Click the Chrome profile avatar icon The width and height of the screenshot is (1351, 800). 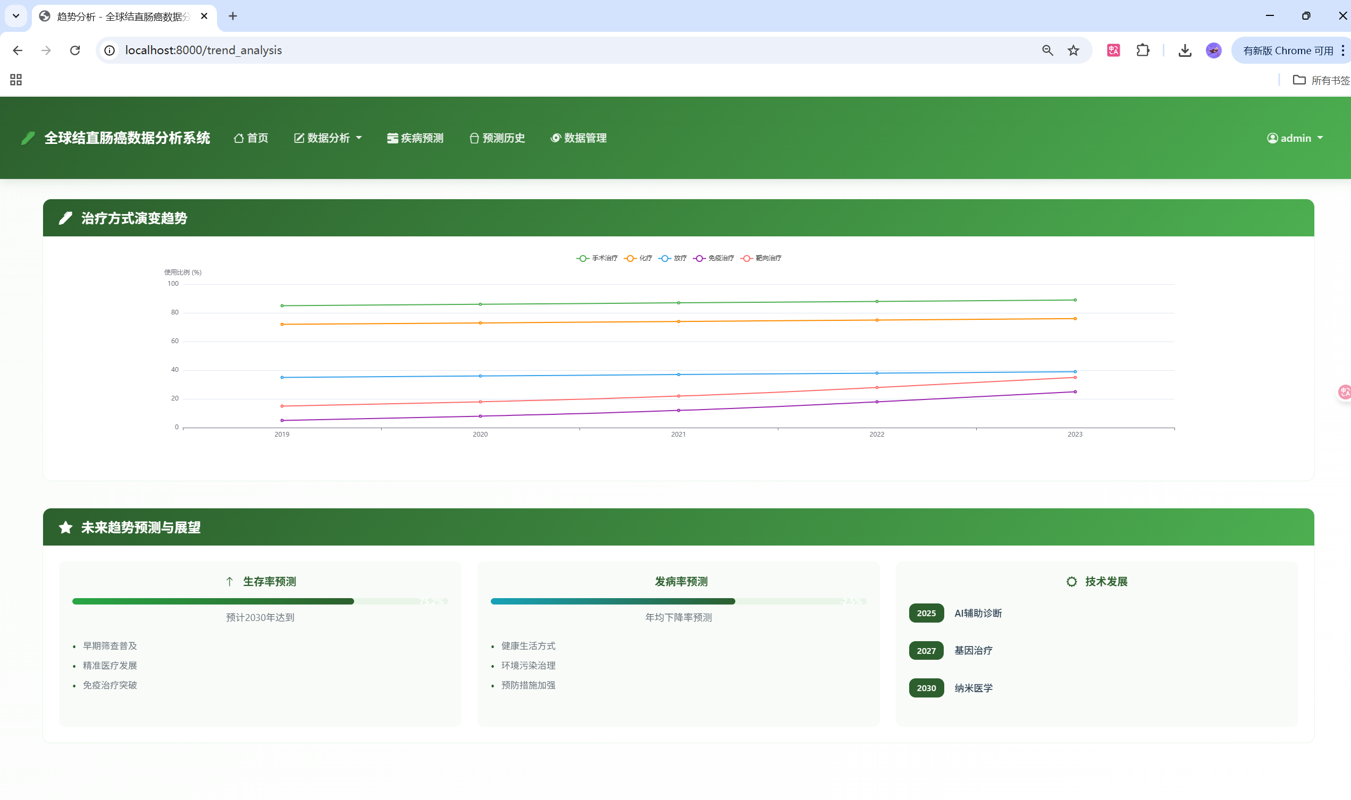coord(1213,50)
